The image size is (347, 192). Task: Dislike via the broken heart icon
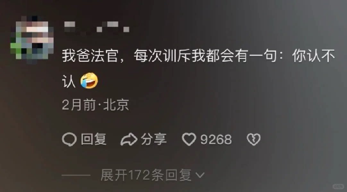[x=254, y=140]
